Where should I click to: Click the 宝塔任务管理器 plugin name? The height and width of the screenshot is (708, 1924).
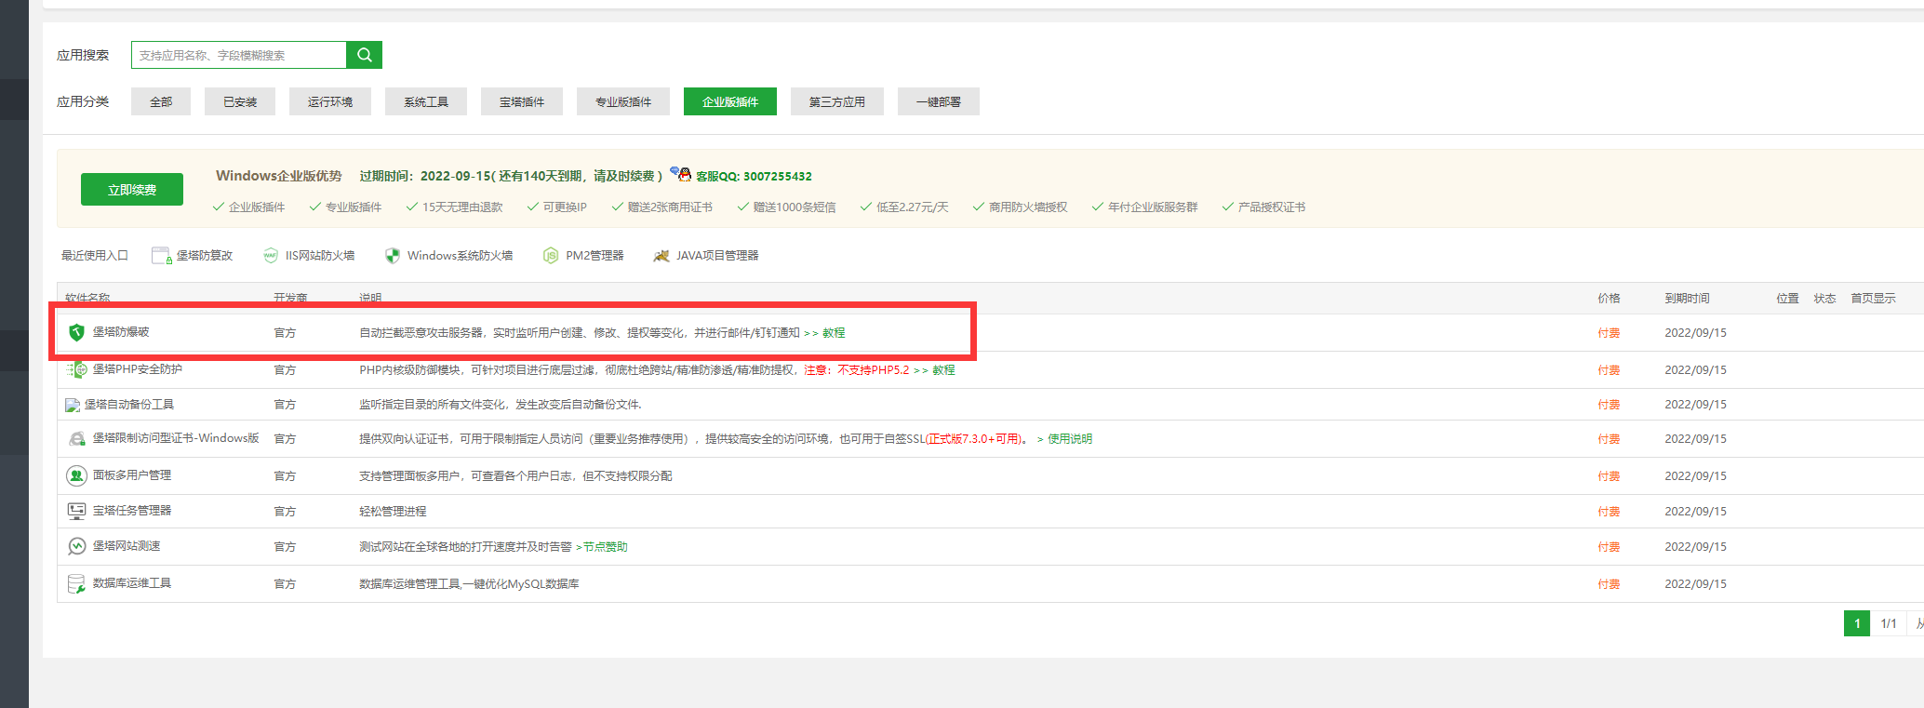coord(132,510)
